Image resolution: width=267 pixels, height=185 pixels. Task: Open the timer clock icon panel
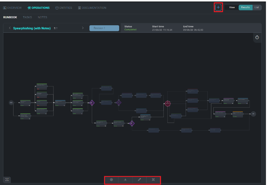(x=257, y=37)
